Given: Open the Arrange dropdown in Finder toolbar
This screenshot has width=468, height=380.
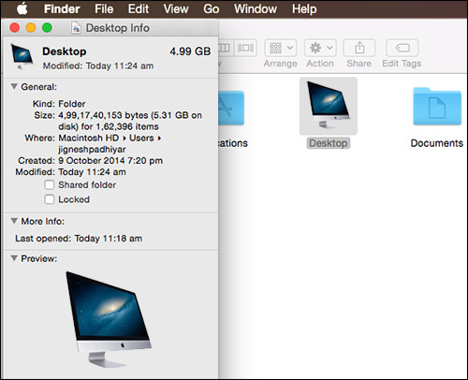Looking at the screenshot, I should coord(280,48).
